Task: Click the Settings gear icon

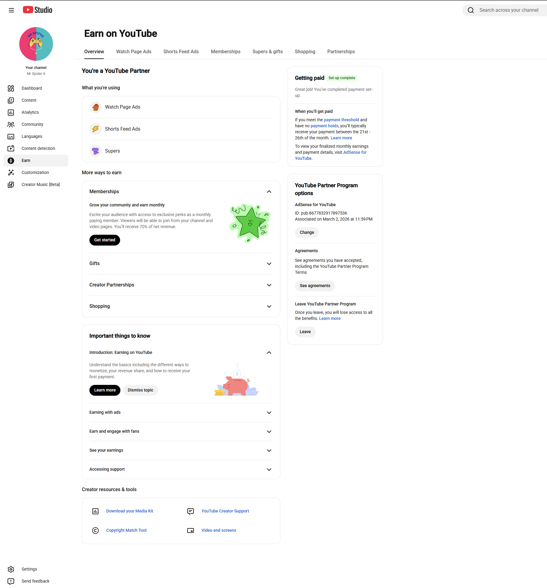Action: (11, 569)
